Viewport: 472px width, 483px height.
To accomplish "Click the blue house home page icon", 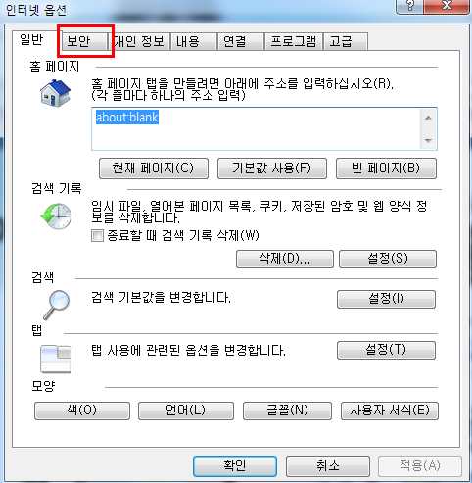I will coord(56,93).
